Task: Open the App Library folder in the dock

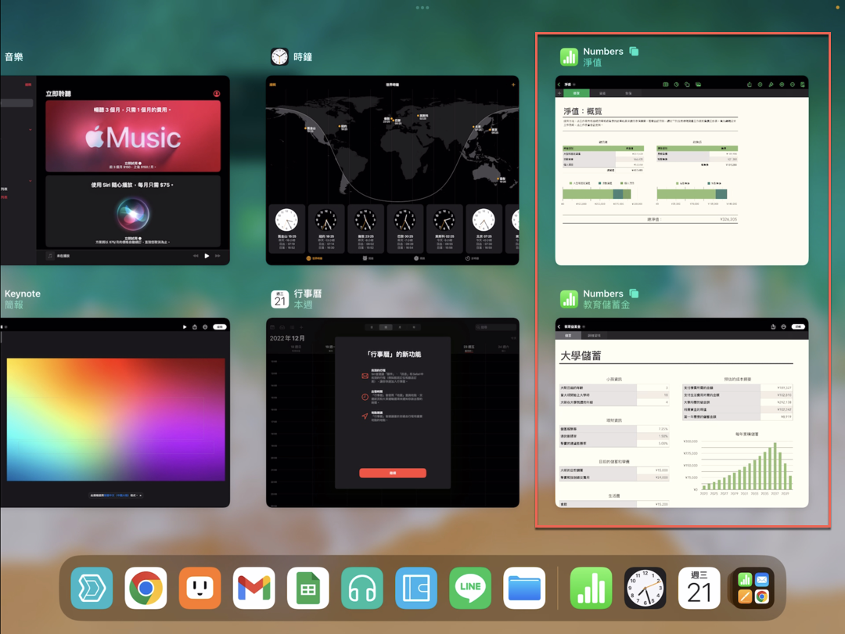Action: [753, 588]
